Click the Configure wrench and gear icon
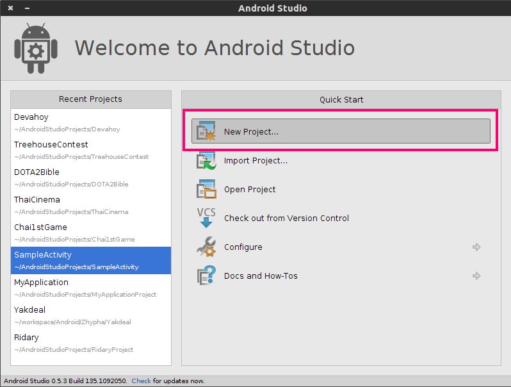Image resolution: width=511 pixels, height=387 pixels. 206,247
